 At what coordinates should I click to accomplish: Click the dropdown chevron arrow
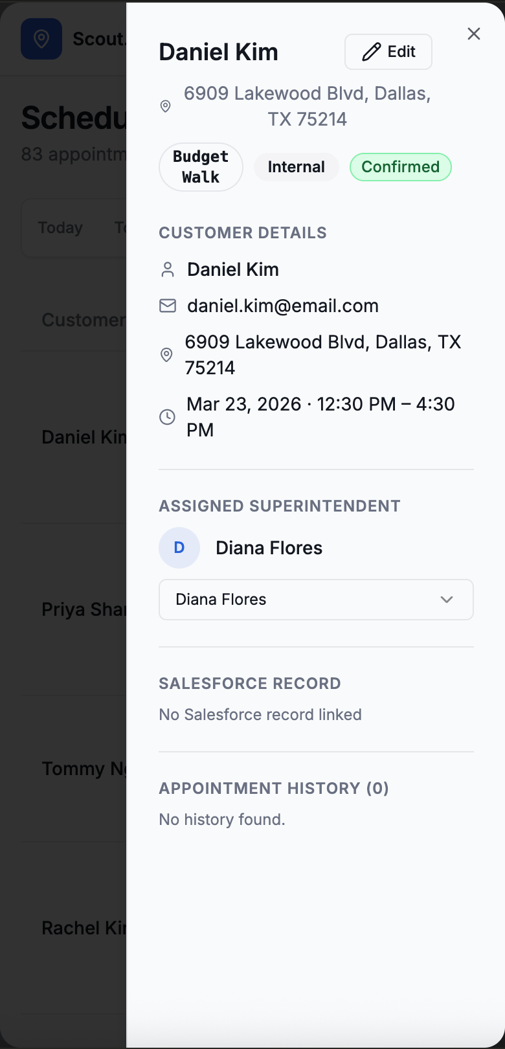[447, 600]
